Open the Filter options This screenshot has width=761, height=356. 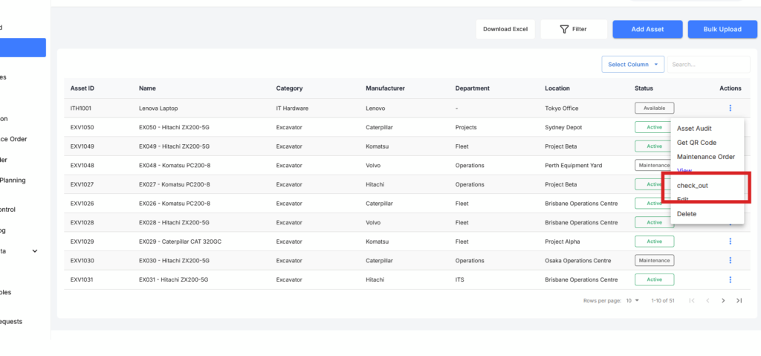[574, 29]
